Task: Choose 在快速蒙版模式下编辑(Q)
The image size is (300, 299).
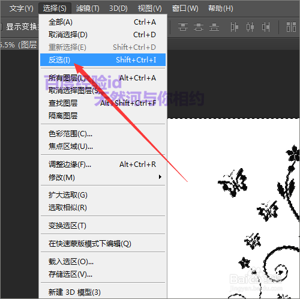Action: click(x=103, y=244)
